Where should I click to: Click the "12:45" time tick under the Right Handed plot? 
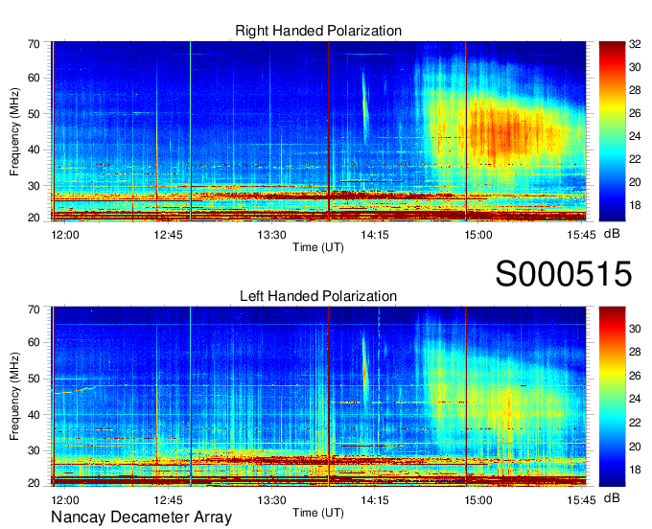168,235
